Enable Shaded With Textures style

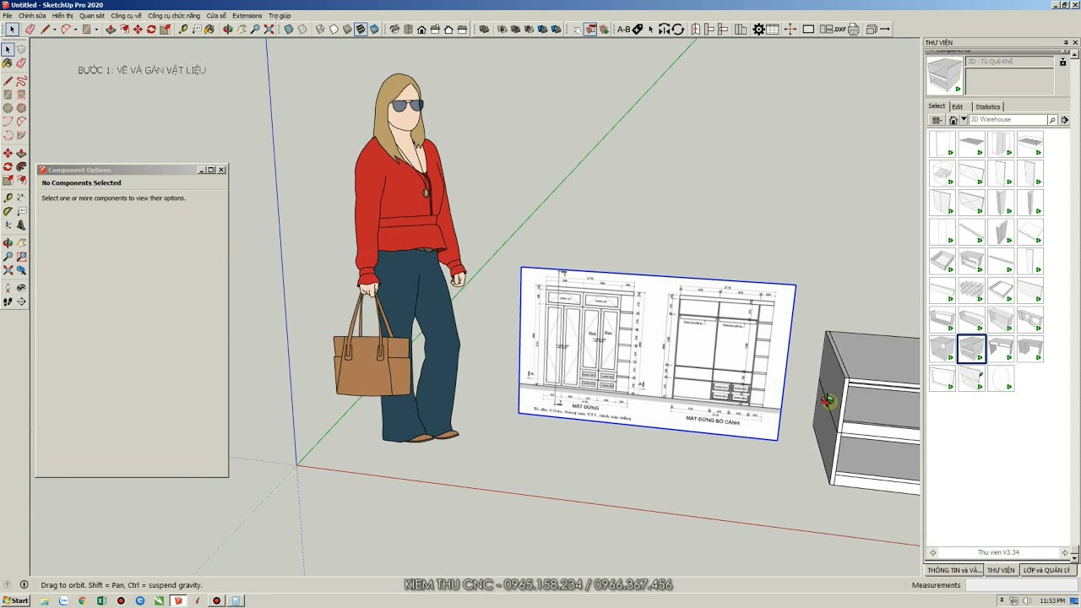click(x=361, y=29)
